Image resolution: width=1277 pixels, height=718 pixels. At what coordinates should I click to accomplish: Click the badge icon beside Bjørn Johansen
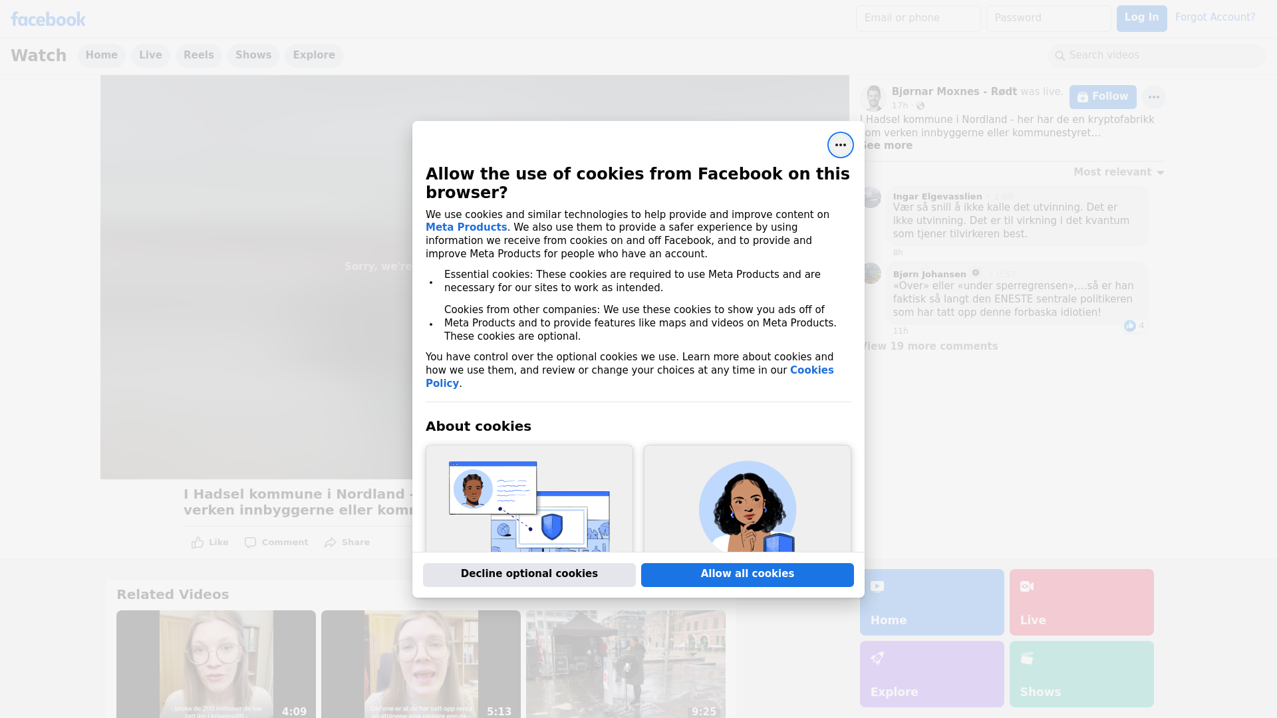pyautogui.click(x=976, y=273)
